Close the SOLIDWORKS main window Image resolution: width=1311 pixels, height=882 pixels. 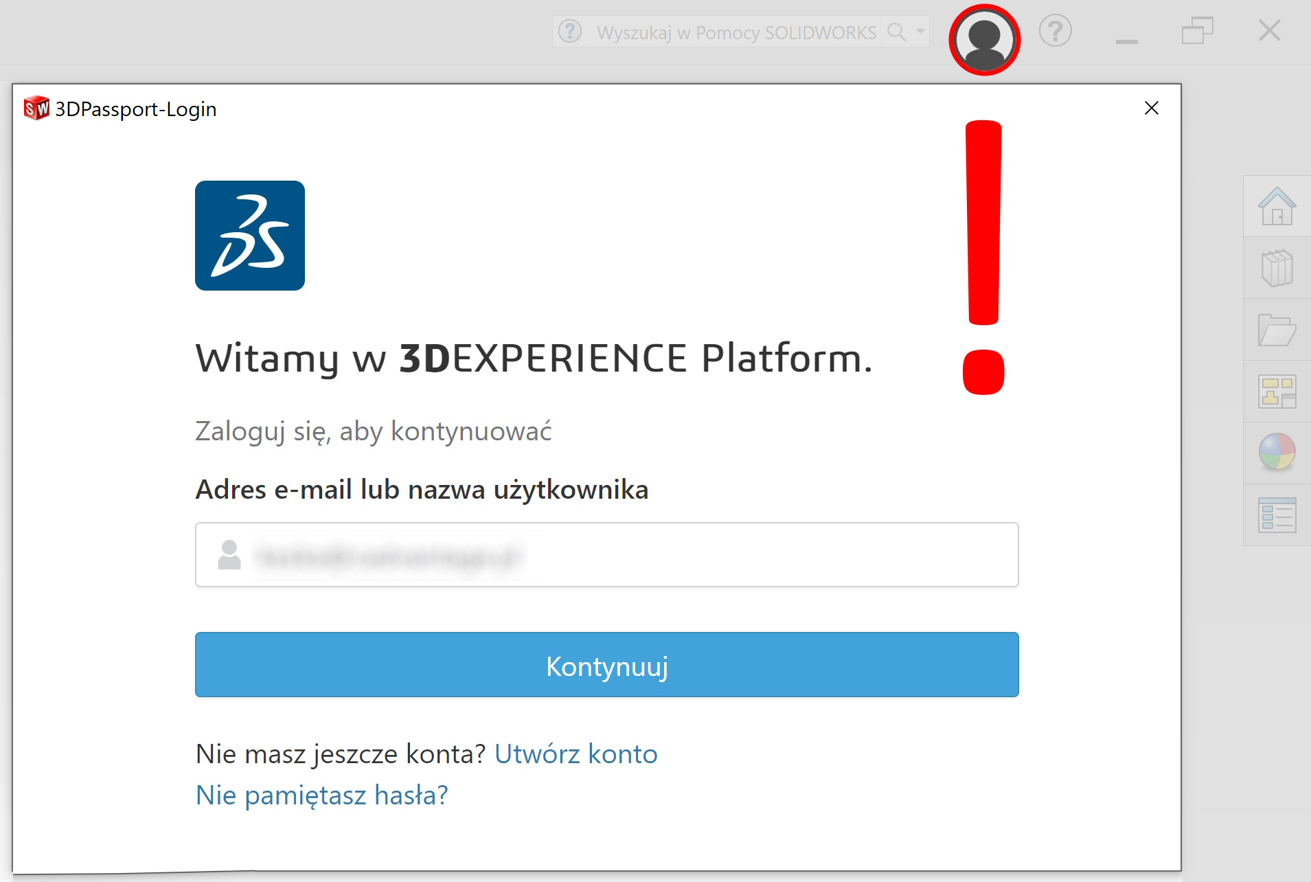coord(1269,31)
